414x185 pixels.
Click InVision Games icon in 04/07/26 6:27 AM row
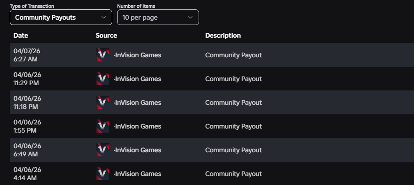click(102, 55)
